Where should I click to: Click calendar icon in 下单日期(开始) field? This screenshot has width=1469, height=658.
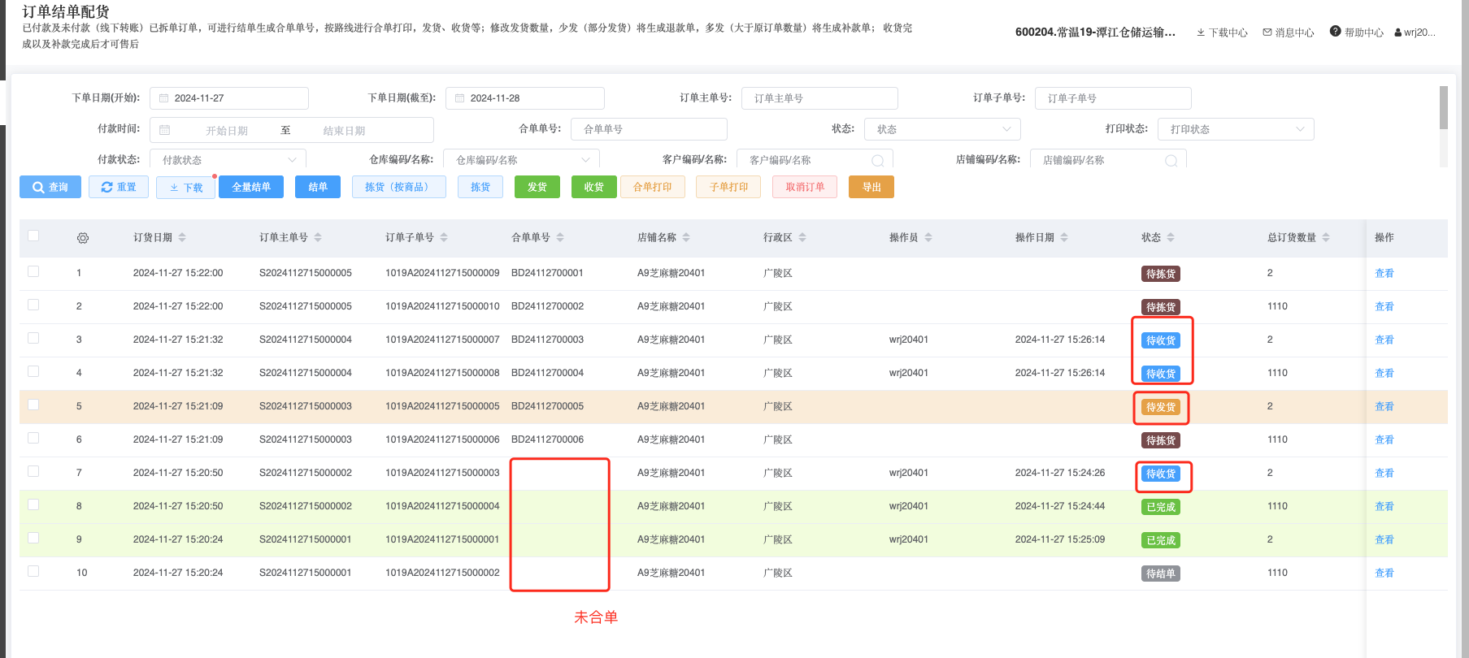click(164, 98)
